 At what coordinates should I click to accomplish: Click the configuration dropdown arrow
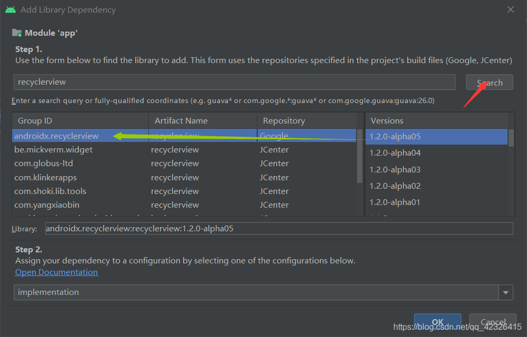click(506, 292)
